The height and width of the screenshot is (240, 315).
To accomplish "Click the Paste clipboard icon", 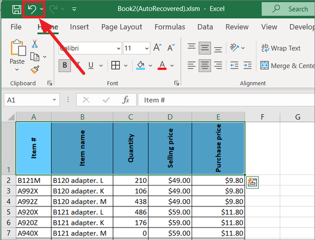I will point(18,48).
